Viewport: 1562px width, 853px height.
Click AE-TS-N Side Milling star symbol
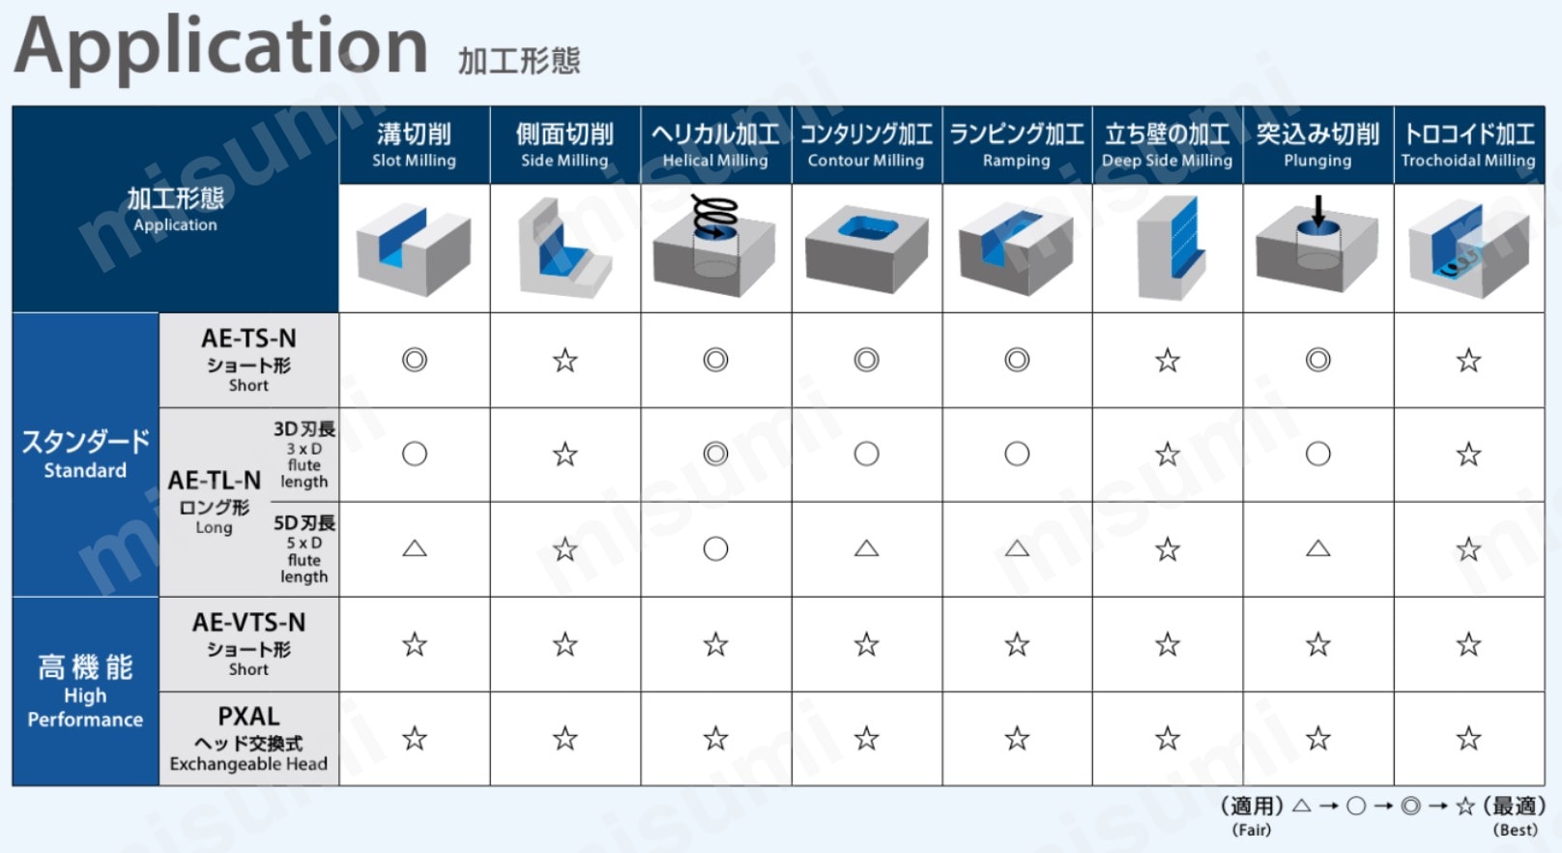(x=564, y=361)
